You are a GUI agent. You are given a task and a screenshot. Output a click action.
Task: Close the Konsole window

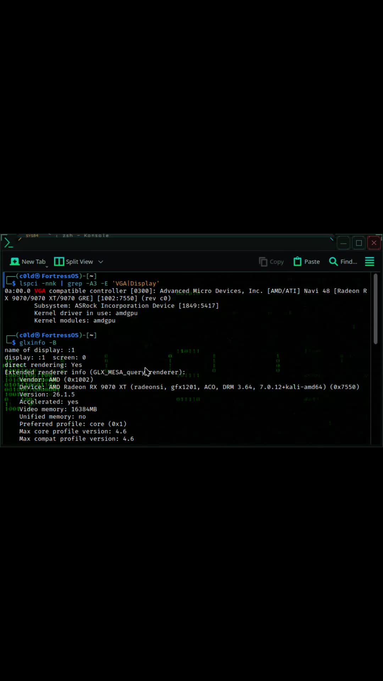coord(374,243)
